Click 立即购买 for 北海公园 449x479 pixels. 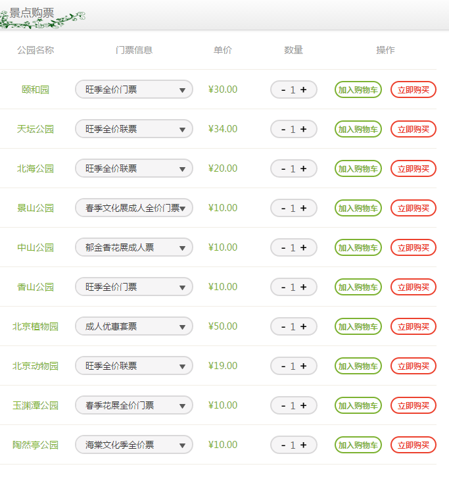coord(414,168)
